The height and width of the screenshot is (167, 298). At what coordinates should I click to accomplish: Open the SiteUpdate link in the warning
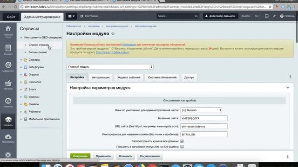(129, 45)
